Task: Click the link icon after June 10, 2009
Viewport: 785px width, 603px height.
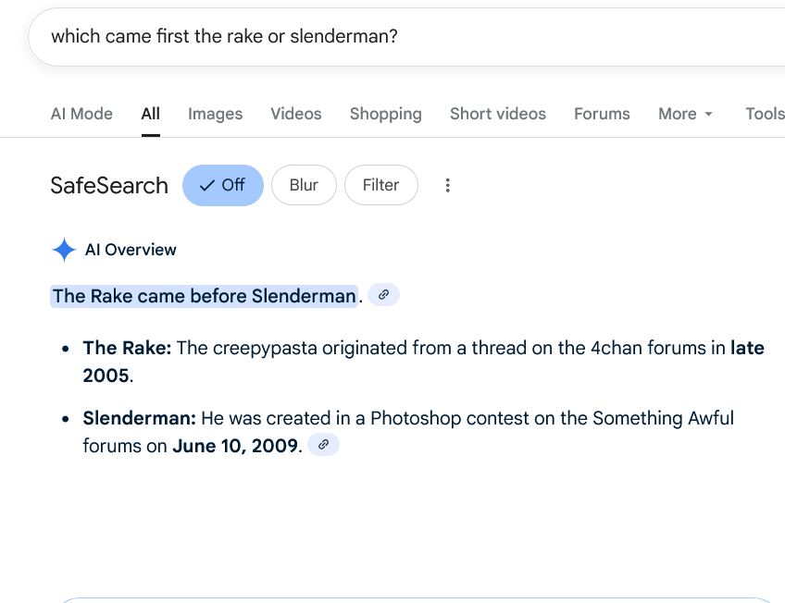Action: (x=323, y=445)
